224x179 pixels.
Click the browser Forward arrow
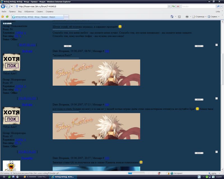[8, 6]
